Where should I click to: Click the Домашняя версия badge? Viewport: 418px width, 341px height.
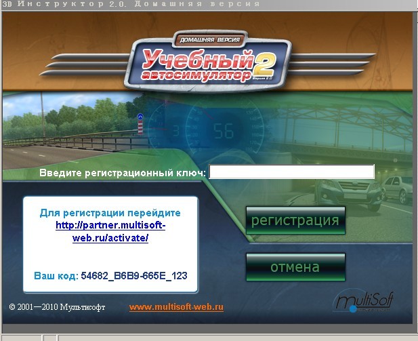(209, 40)
